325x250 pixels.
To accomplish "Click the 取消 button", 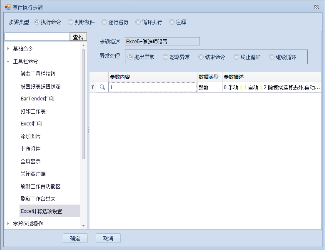I will pyautogui.click(x=108, y=238).
